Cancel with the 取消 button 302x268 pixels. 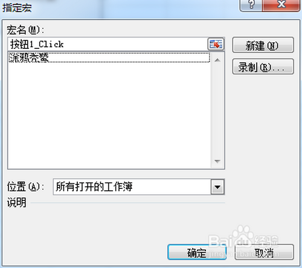click(x=264, y=252)
